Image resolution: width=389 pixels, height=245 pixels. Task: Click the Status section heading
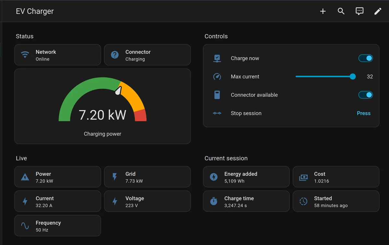click(25, 36)
